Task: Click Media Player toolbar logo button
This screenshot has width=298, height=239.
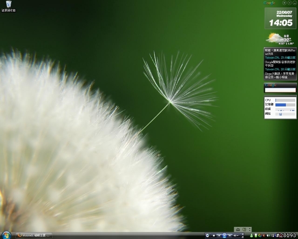Action: 207,236
